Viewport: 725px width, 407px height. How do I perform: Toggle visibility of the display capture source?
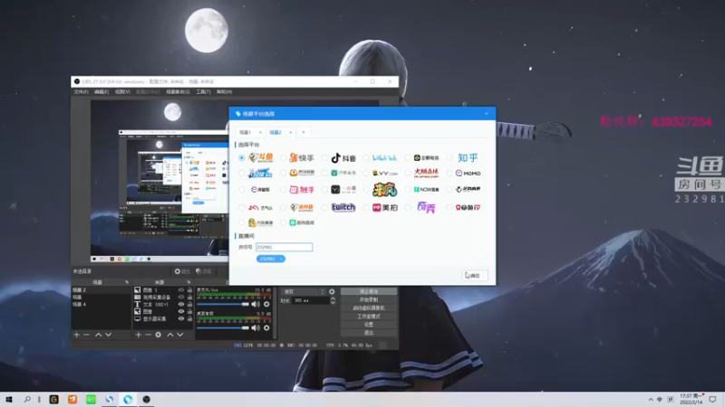click(x=181, y=319)
